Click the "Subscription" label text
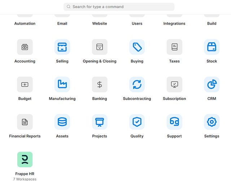Viewport: 231px width, 181px height. pyautogui.click(x=174, y=98)
